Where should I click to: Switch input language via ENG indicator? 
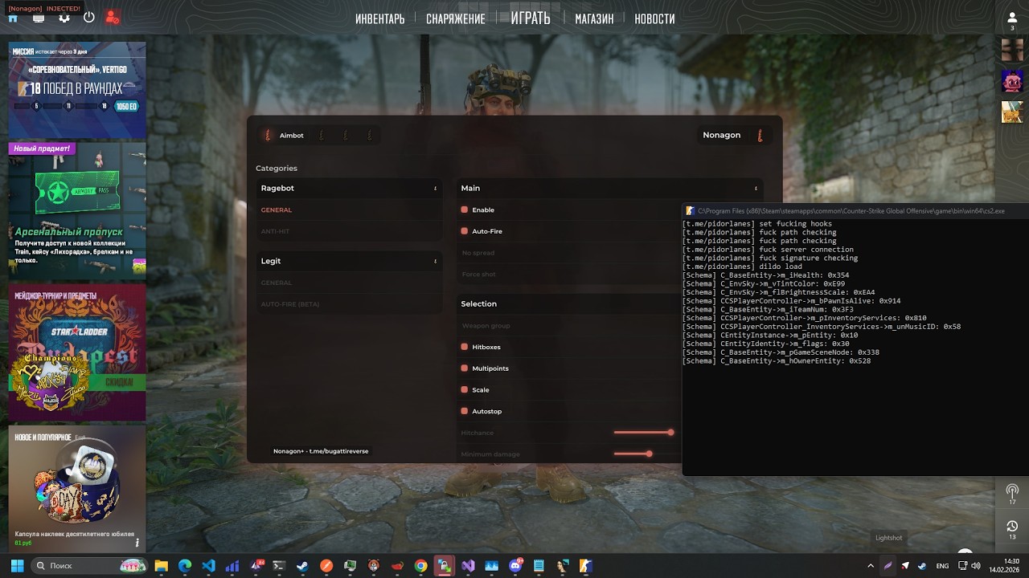[942, 566]
